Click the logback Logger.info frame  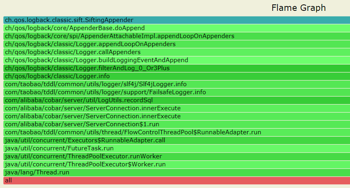[x=177, y=76]
